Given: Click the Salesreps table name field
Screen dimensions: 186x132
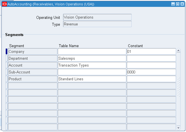Looking at the screenshot, I should click(92, 58).
